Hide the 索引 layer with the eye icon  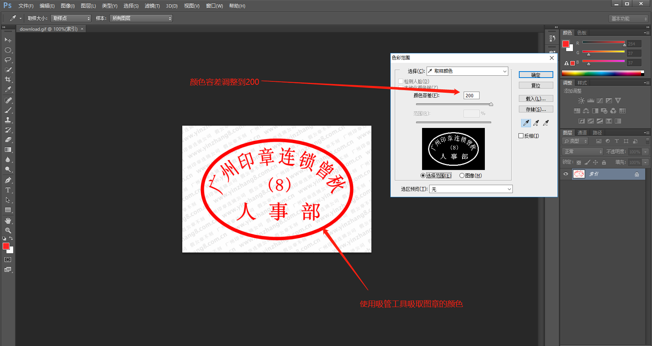pos(566,174)
